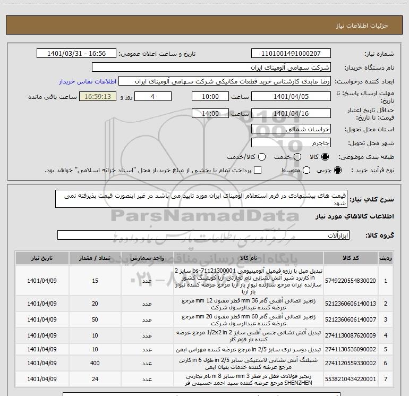Click item code 5538210434220001

[351, 379]
